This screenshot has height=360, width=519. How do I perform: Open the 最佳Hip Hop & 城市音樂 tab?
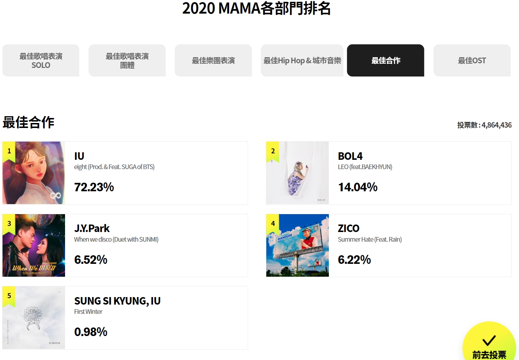tap(302, 60)
